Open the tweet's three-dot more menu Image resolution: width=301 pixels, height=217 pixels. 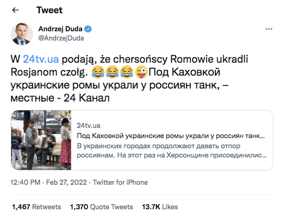(269, 29)
